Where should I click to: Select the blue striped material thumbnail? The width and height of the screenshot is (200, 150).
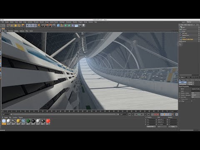coord(23,121)
